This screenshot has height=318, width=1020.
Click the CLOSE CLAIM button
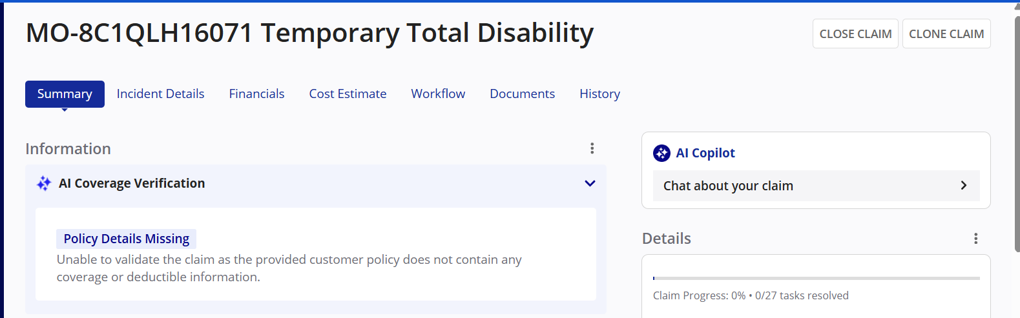855,34
